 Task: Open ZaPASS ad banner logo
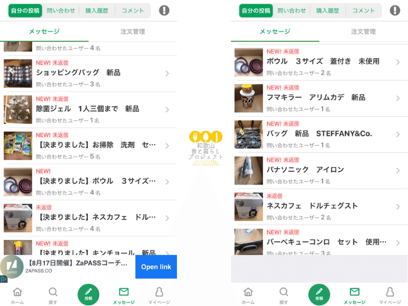[x=12, y=267]
